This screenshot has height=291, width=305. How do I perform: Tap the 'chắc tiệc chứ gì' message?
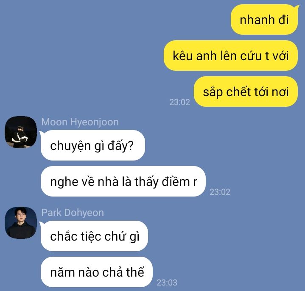point(94,236)
